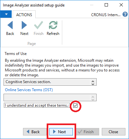Click the scroll arrows of the empty text box
This screenshot has height=139, width=129.
tap(93, 98)
